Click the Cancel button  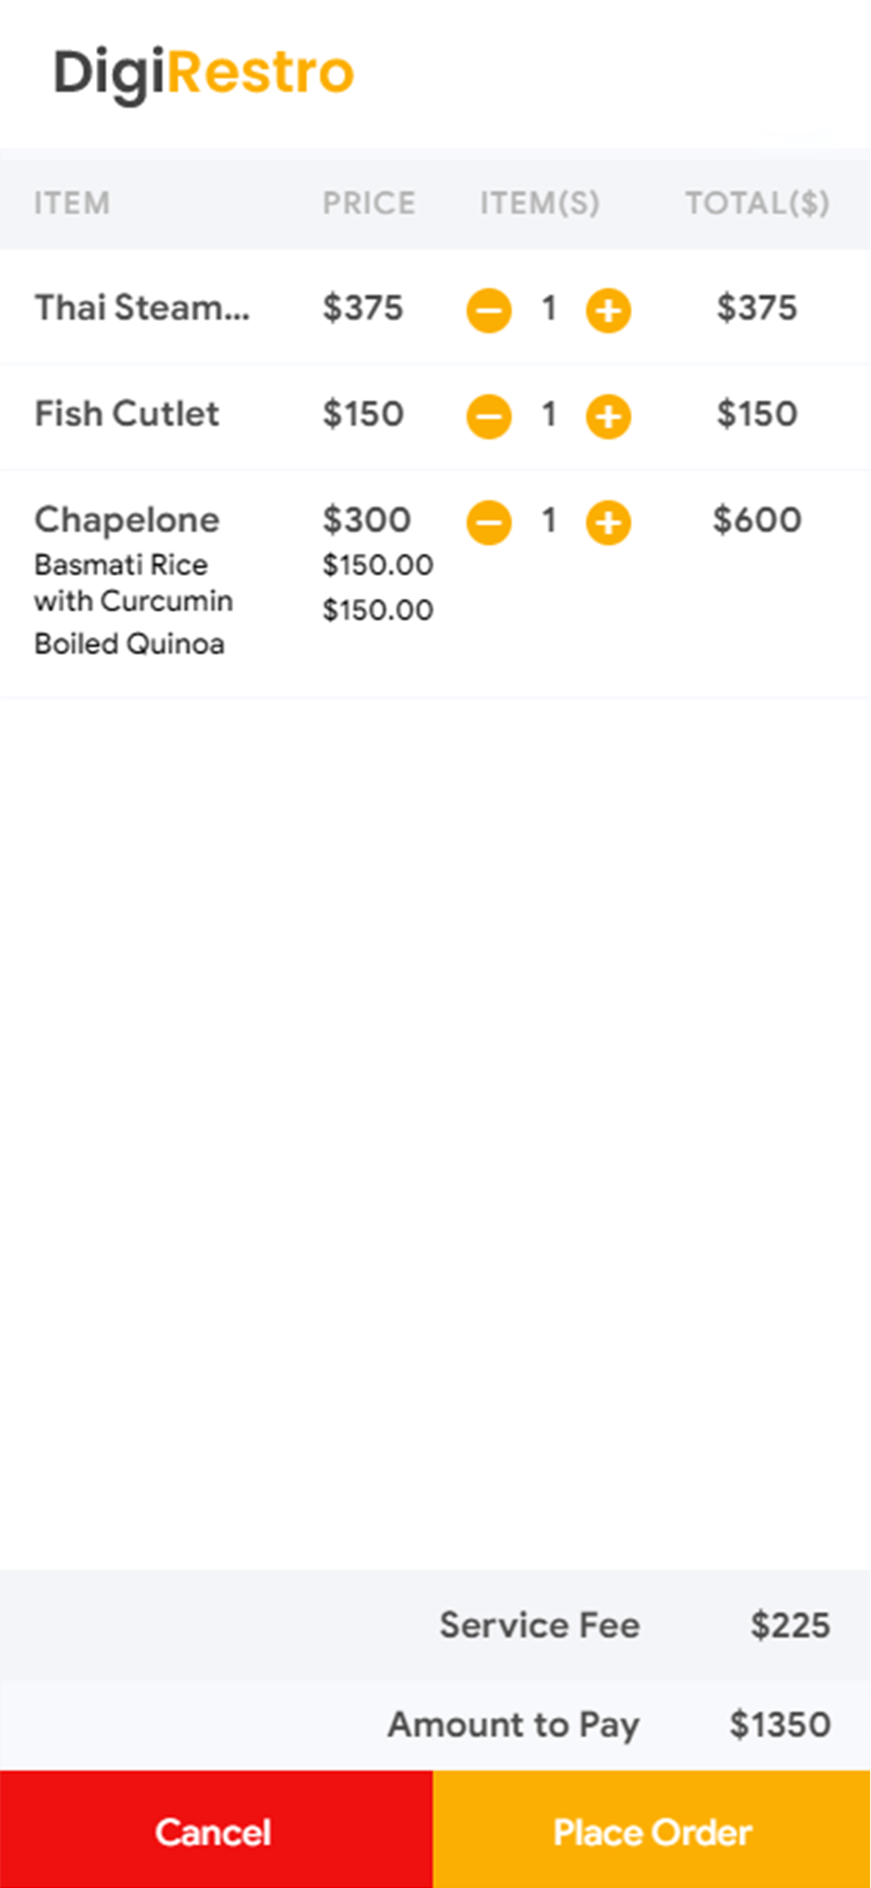(215, 1832)
